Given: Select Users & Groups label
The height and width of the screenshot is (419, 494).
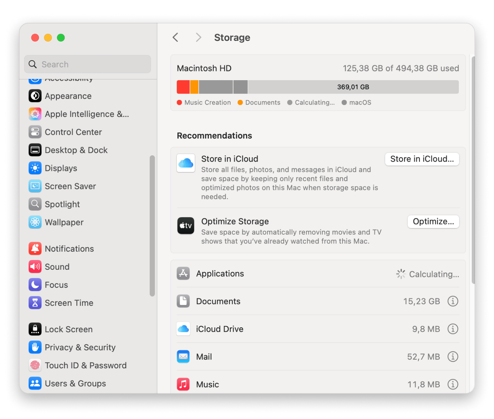Looking at the screenshot, I should 75,383.
